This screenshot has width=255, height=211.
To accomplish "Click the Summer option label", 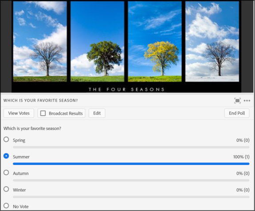I will 21,157.
